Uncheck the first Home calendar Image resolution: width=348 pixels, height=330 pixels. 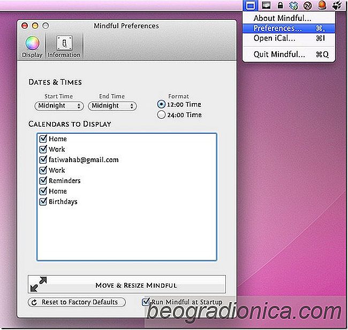pyautogui.click(x=43, y=139)
